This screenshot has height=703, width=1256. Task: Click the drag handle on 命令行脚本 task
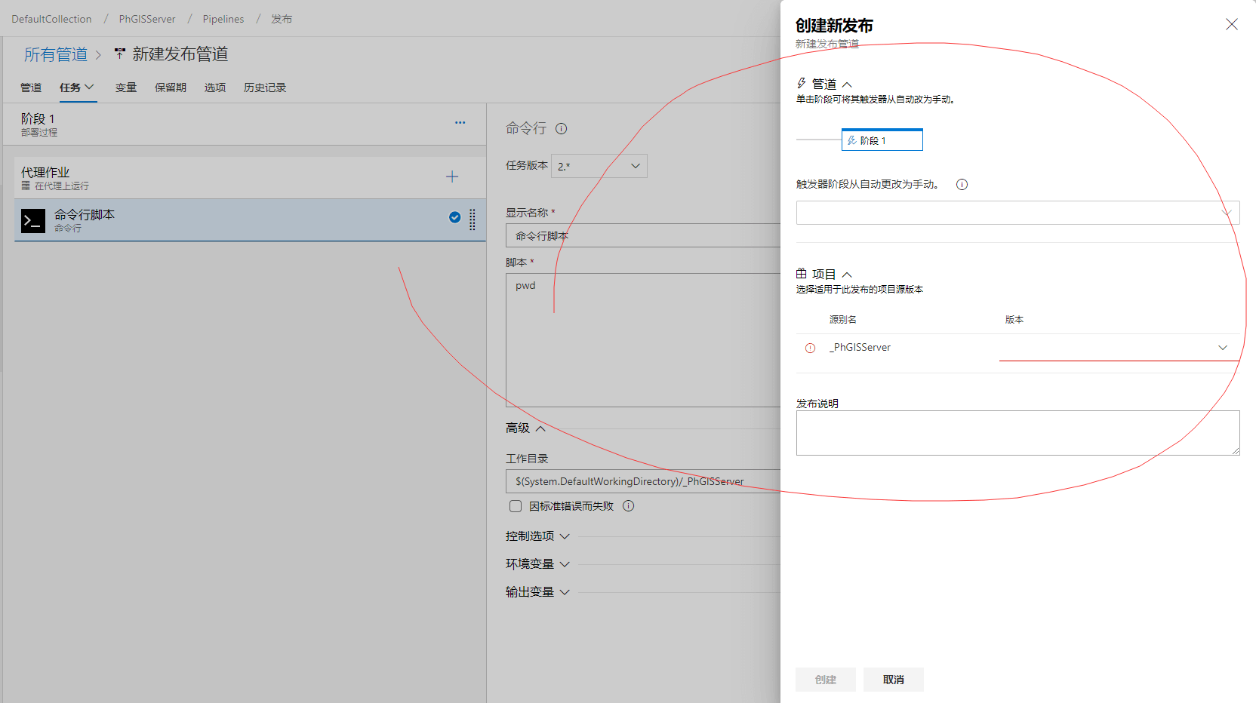[473, 219]
